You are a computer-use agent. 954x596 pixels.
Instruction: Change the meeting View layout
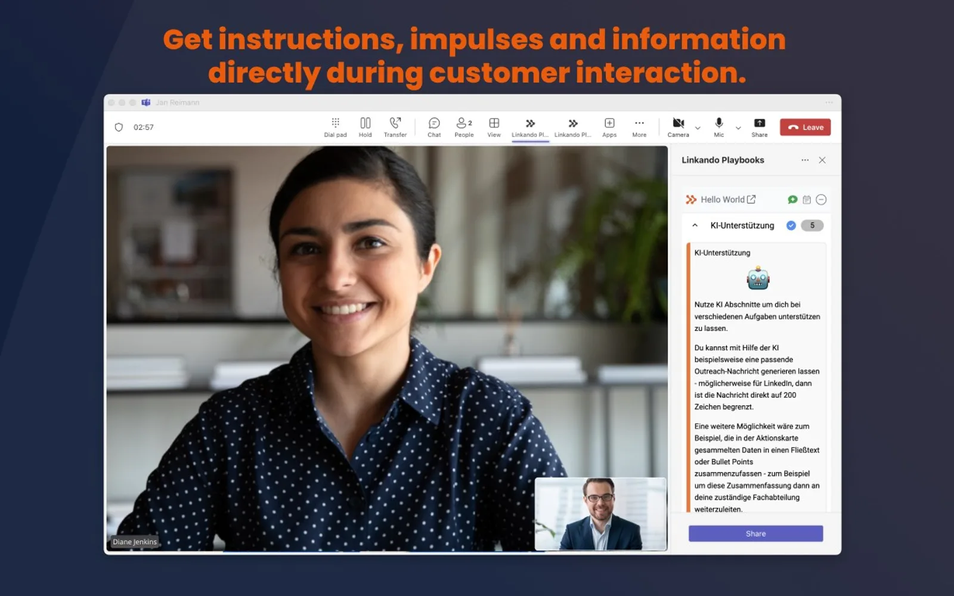[x=494, y=127]
